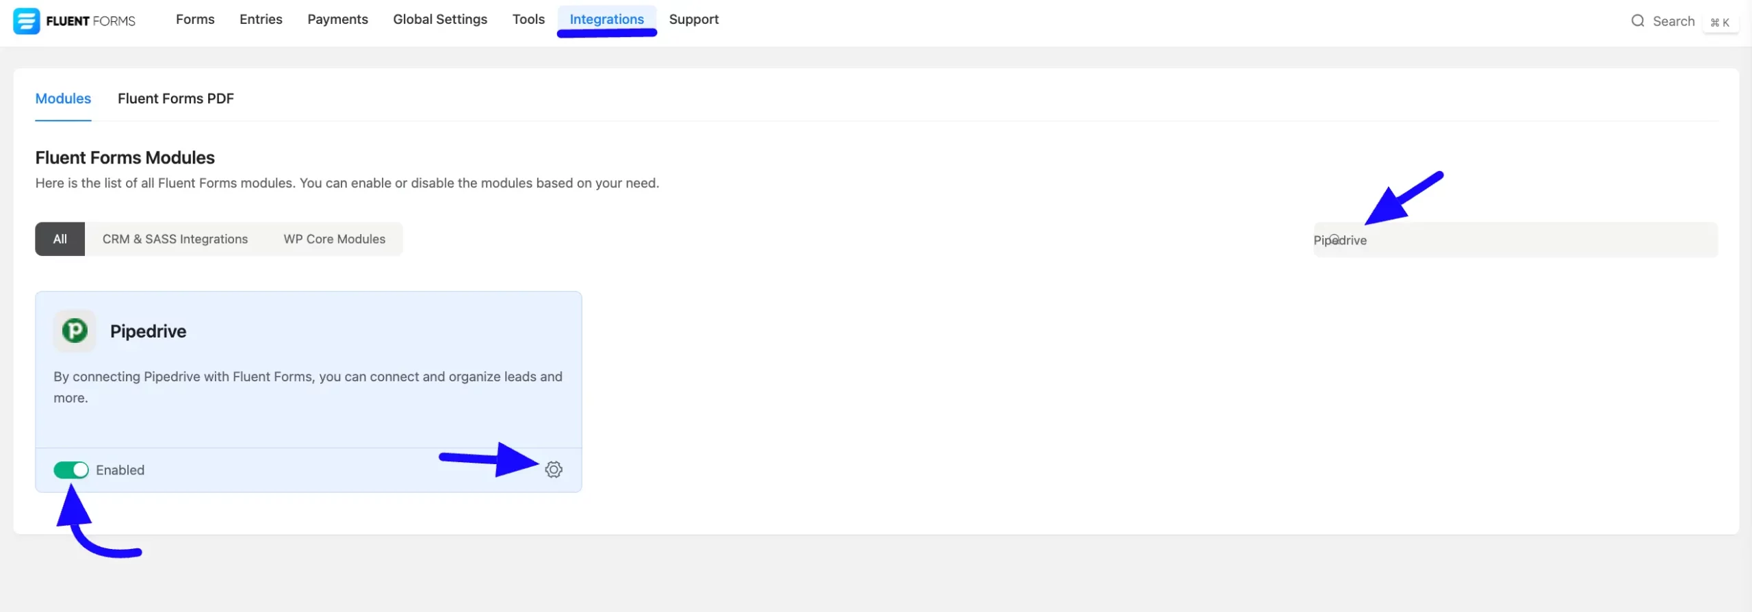Viewport: 1752px width, 612px height.
Task: Click the ⌘K shortcut badge
Action: click(x=1720, y=23)
